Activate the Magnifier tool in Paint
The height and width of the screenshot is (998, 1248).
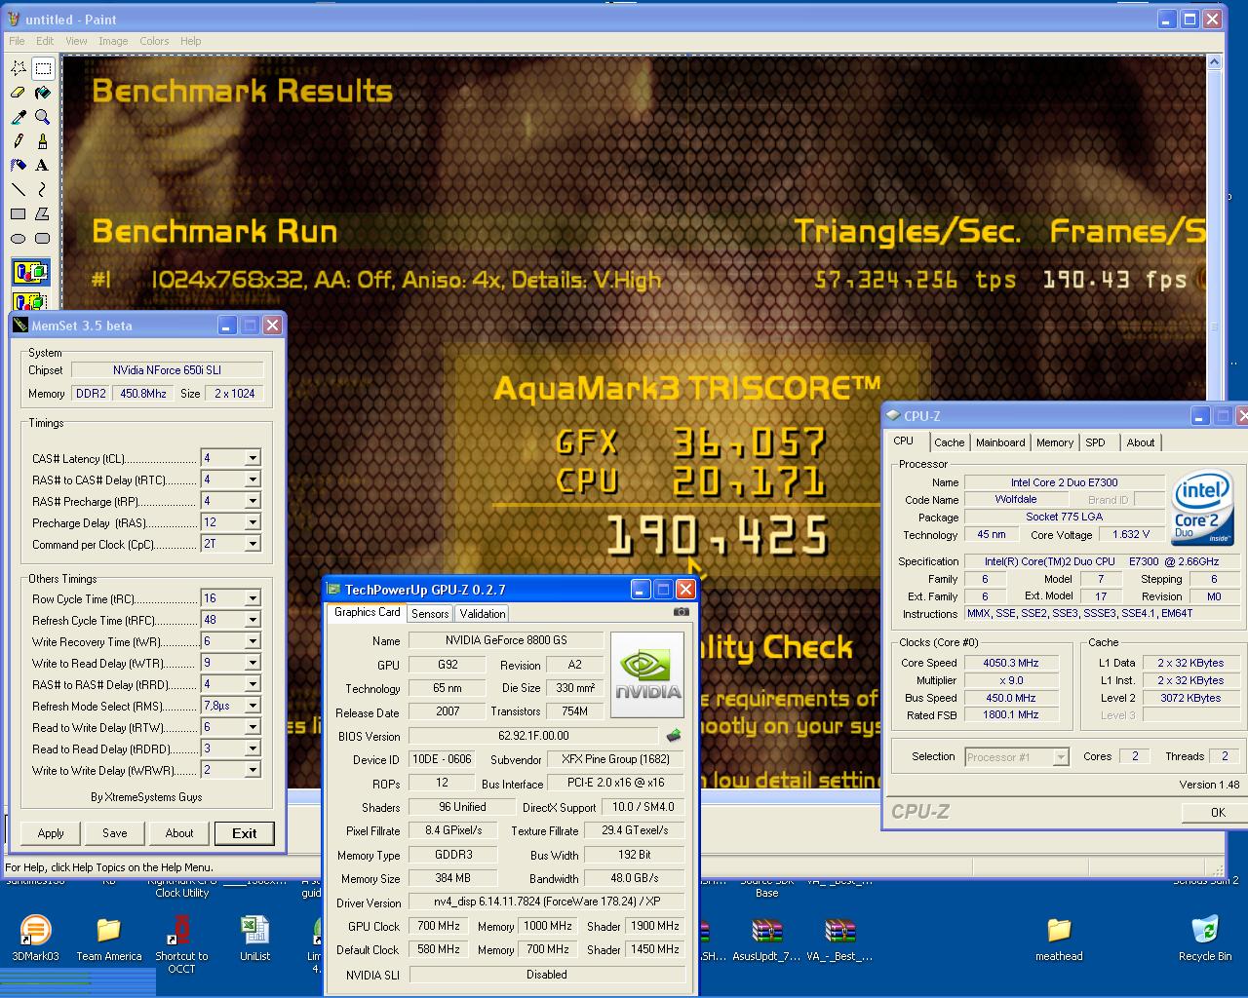[x=43, y=117]
